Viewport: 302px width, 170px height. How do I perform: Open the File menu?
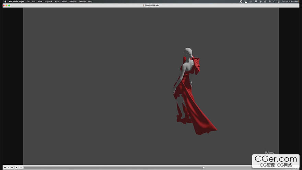(x=28, y=1)
